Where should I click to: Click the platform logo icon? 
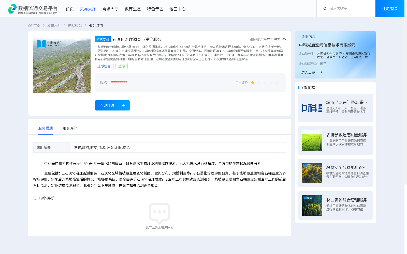(12, 9)
